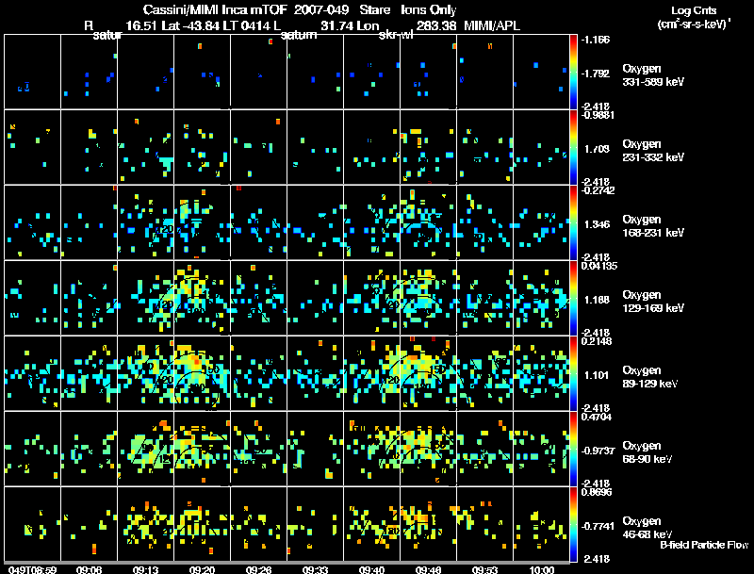The width and height of the screenshot is (754, 574).
Task: Click the Oxygen 46-68 keV label
Action: tap(647, 528)
